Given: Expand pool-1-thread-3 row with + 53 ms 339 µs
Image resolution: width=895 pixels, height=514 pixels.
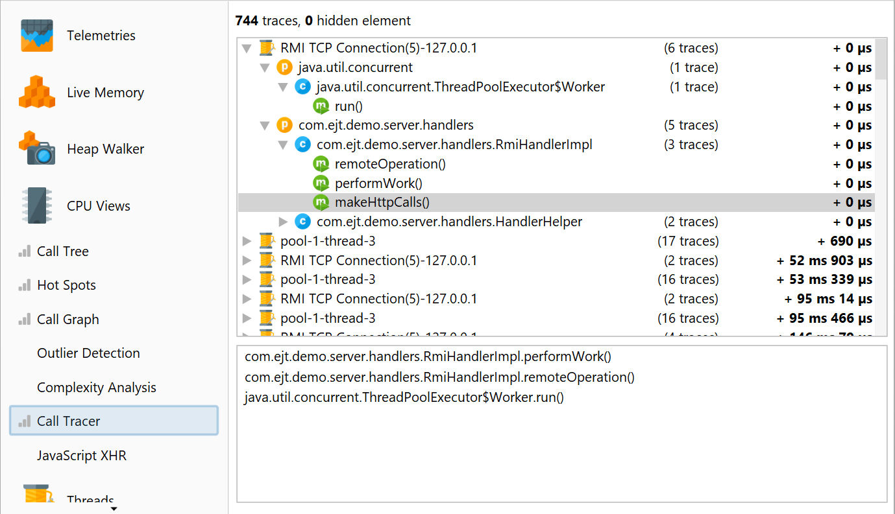Looking at the screenshot, I should tap(247, 279).
